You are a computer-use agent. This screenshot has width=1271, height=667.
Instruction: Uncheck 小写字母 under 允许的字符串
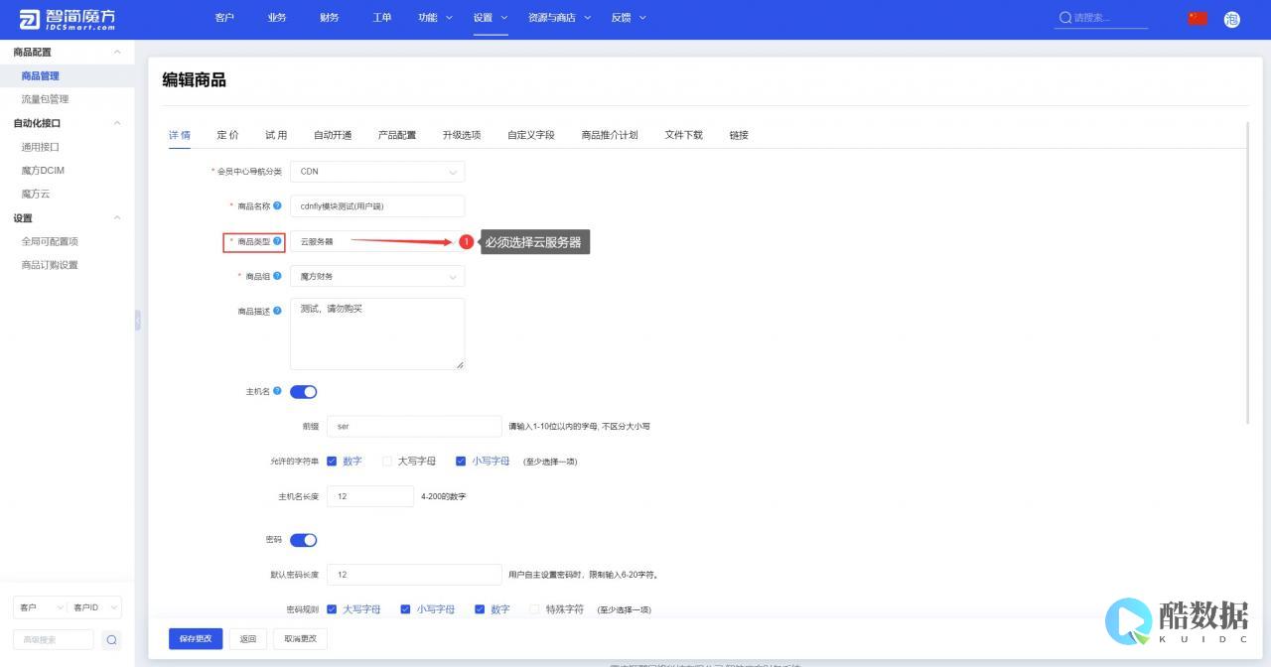(x=461, y=461)
